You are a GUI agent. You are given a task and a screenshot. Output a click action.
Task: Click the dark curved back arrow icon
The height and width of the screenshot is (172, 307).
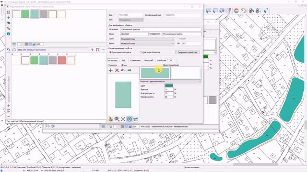pyautogui.click(x=123, y=70)
